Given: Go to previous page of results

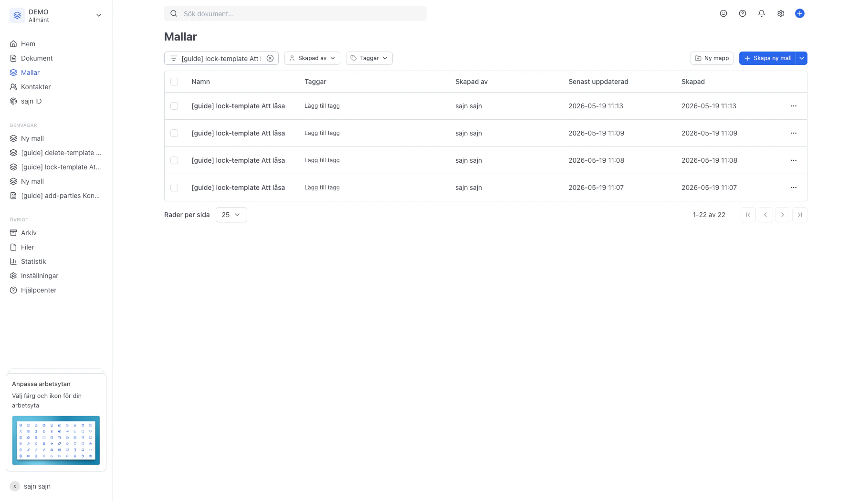Looking at the screenshot, I should [765, 215].
